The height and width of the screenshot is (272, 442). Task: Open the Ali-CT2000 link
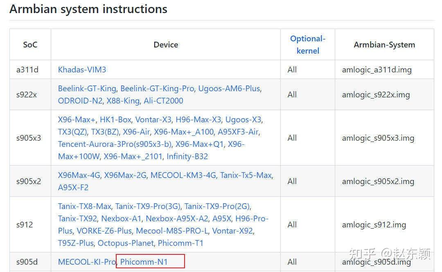point(163,101)
